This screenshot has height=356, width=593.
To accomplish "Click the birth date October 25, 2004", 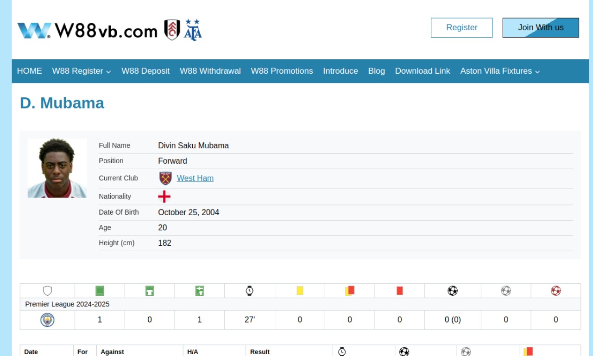I will [189, 212].
